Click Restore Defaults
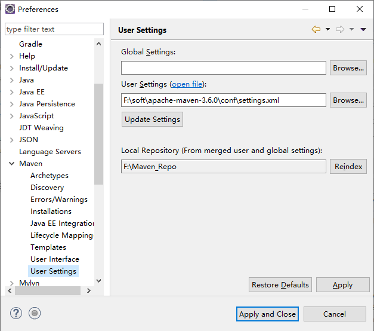This screenshot has width=374, height=331. coord(280,285)
